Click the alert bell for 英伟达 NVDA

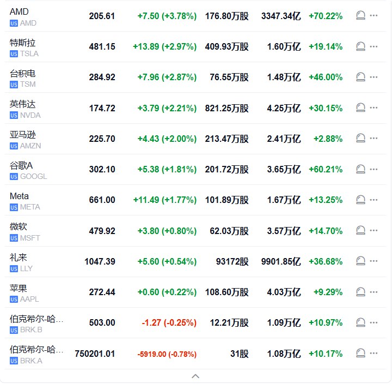[x=360, y=107]
